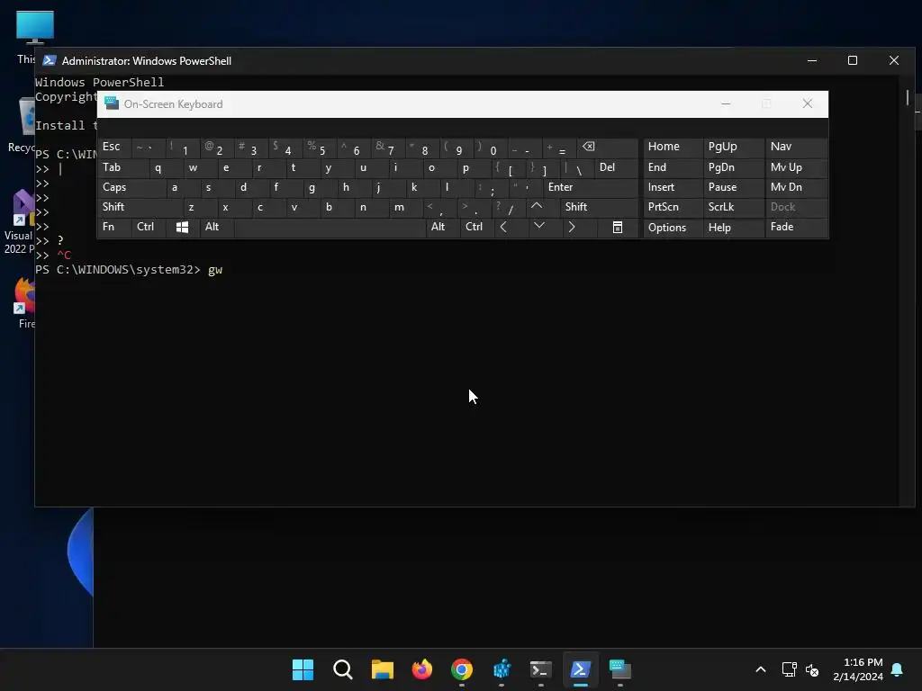Open taskbar Search
Screen dimensions: 922x691
[343, 669]
